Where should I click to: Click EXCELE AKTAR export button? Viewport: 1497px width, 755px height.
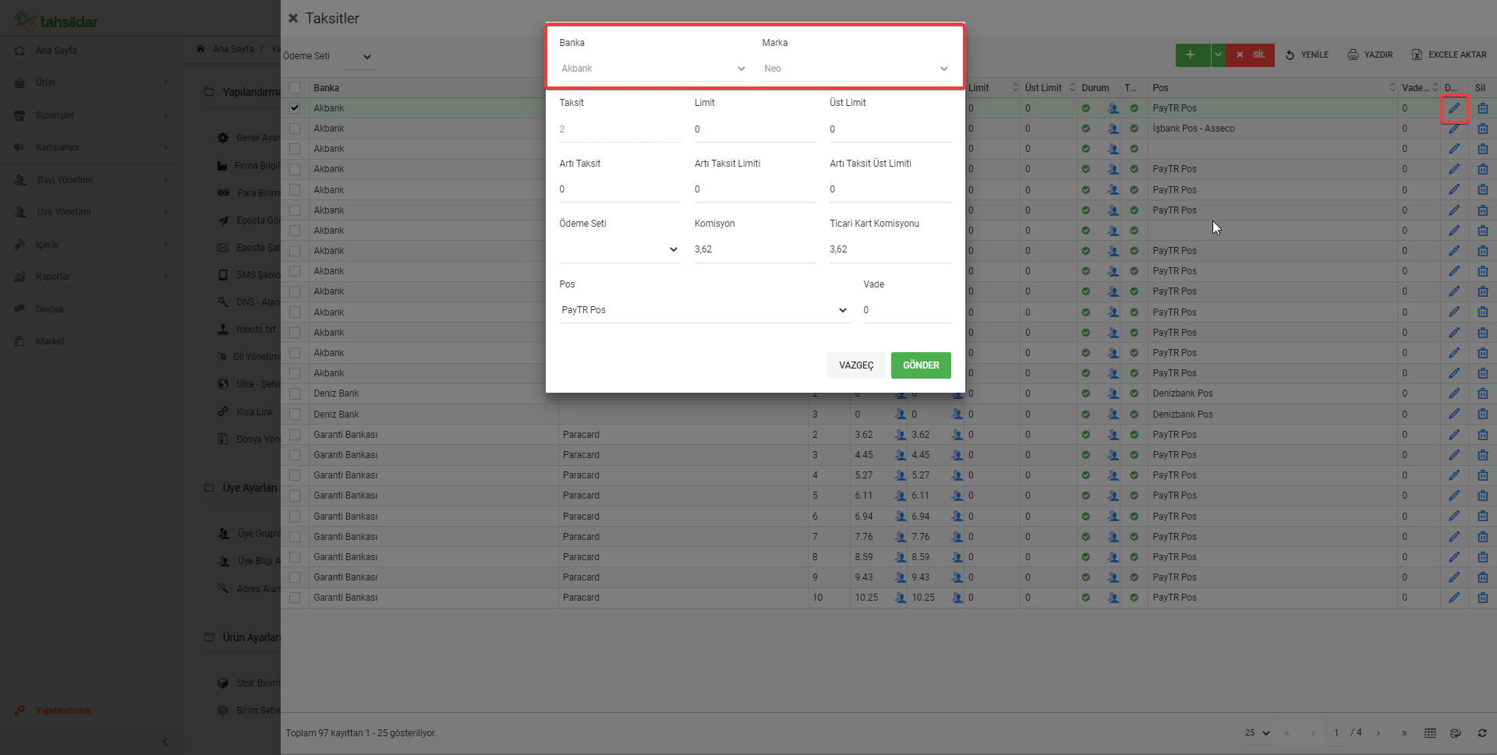point(1449,55)
